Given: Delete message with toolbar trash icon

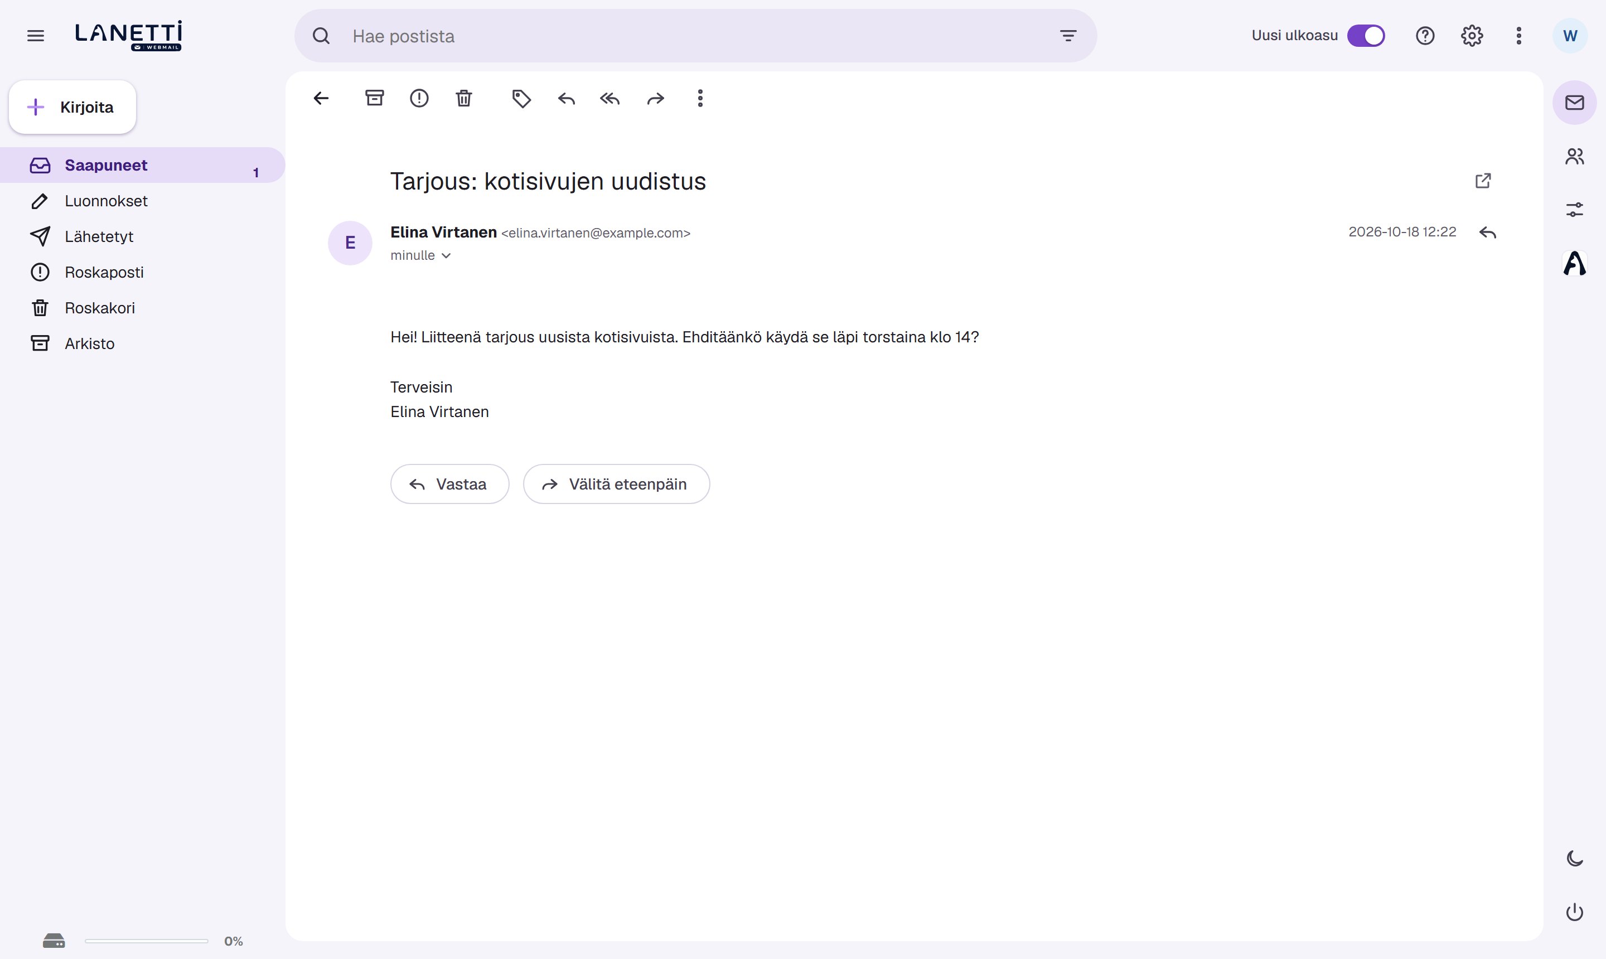Looking at the screenshot, I should click(x=464, y=98).
